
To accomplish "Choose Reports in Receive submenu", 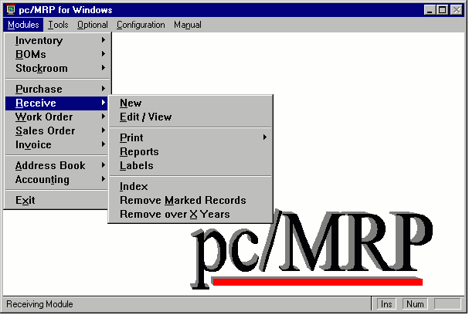I will pyautogui.click(x=191, y=152).
